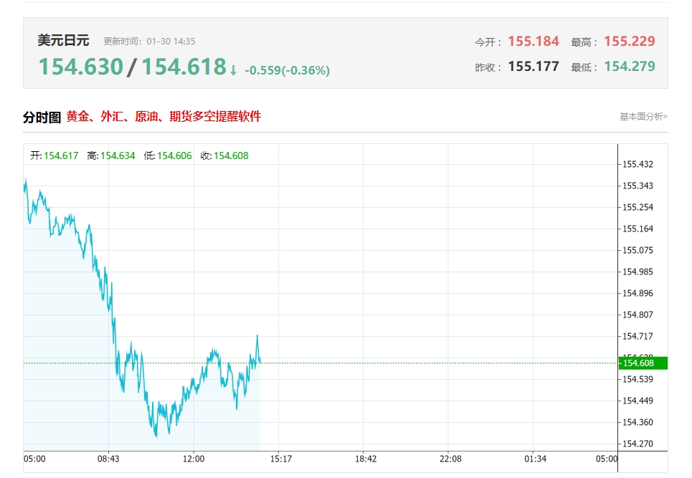The width and height of the screenshot is (692, 478).
Task: Click the chart's 低: 154.606 value
Action: (174, 156)
